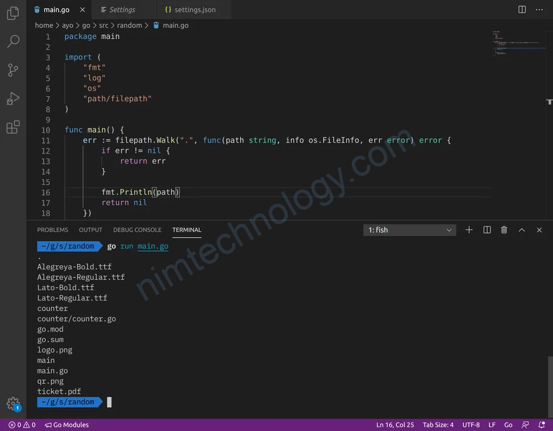Open the terminal selector '1: fish' dropdown

coord(410,230)
